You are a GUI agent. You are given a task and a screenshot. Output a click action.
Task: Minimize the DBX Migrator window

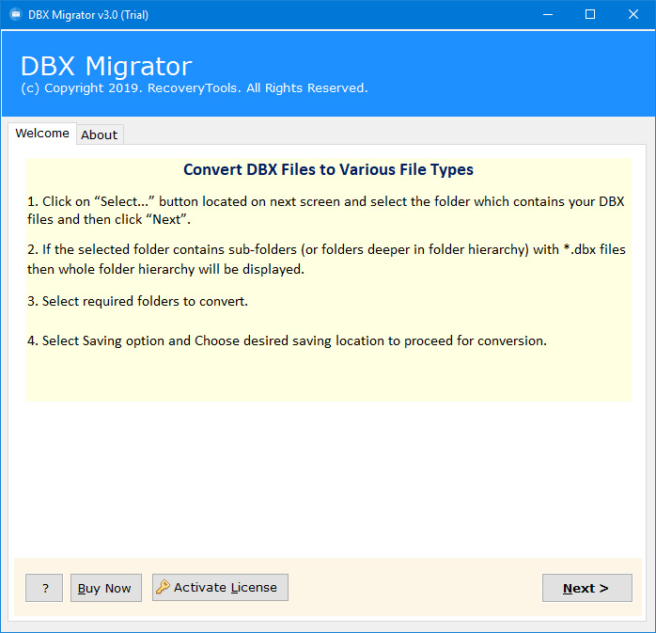pyautogui.click(x=548, y=15)
